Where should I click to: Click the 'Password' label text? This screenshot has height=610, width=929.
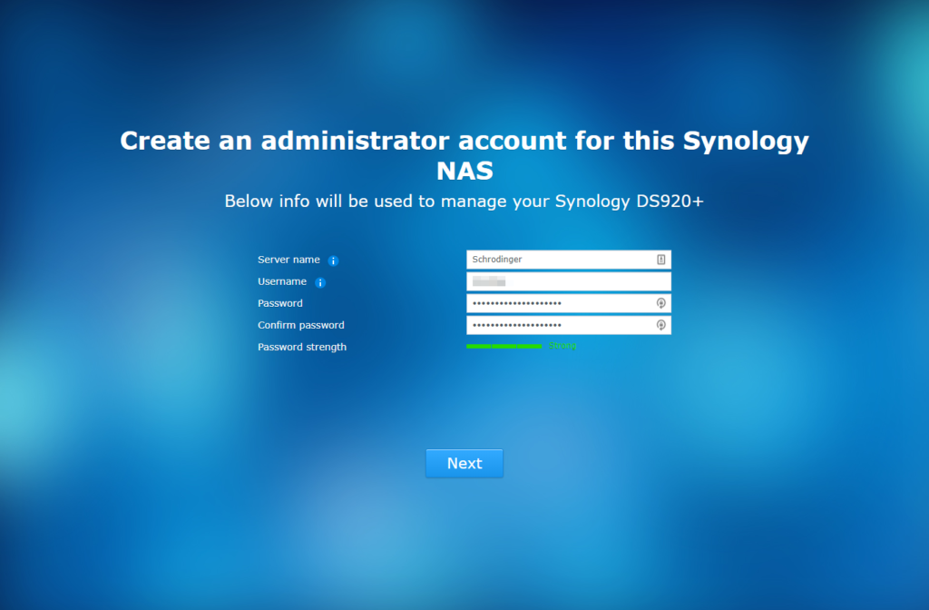(280, 303)
